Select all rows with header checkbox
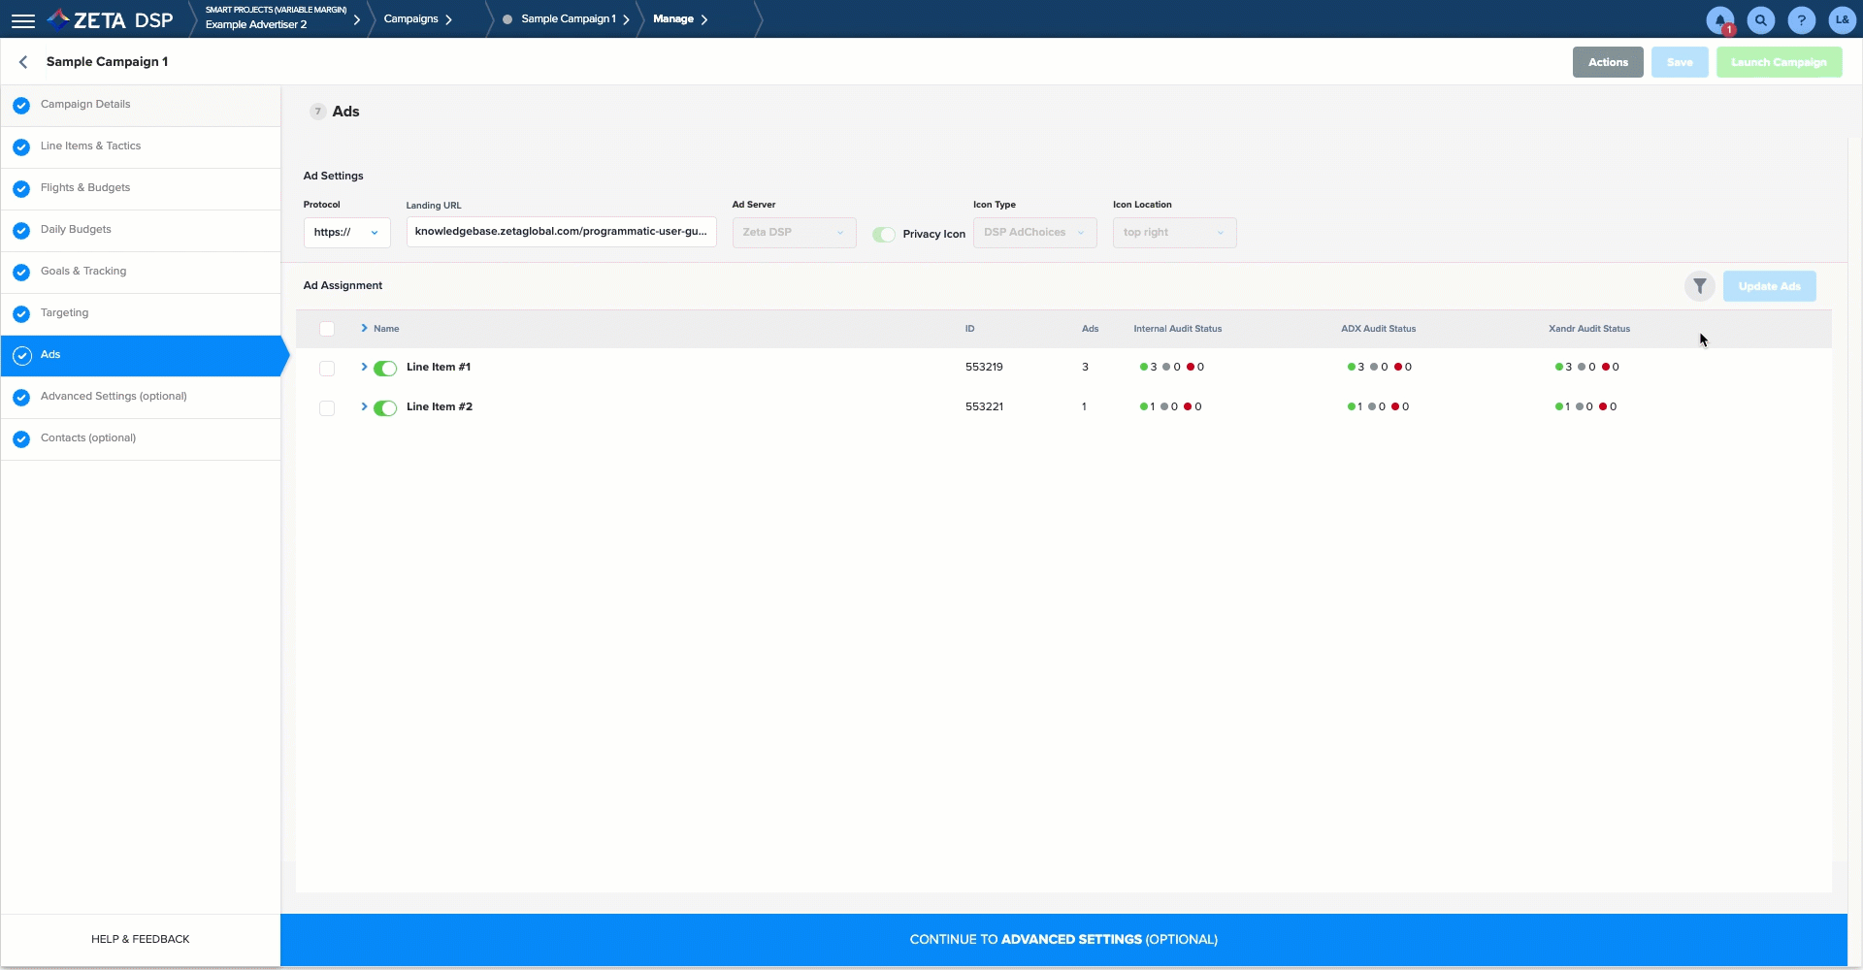Screen dimensions: 1863x970 coord(327,329)
